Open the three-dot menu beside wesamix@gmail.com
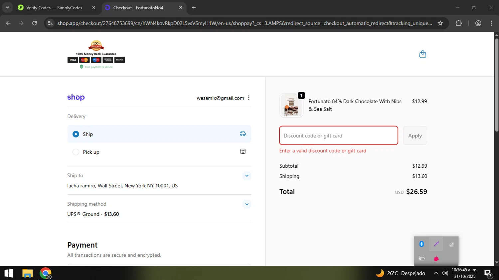Image resolution: width=499 pixels, height=280 pixels. pos(249,98)
